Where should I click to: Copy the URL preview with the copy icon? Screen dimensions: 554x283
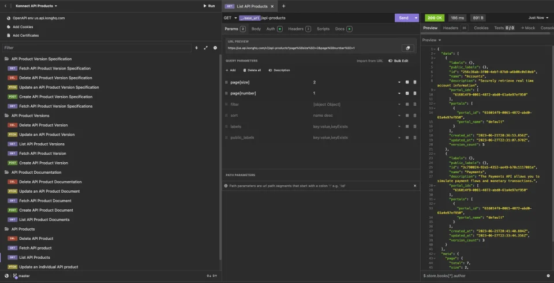408,48
